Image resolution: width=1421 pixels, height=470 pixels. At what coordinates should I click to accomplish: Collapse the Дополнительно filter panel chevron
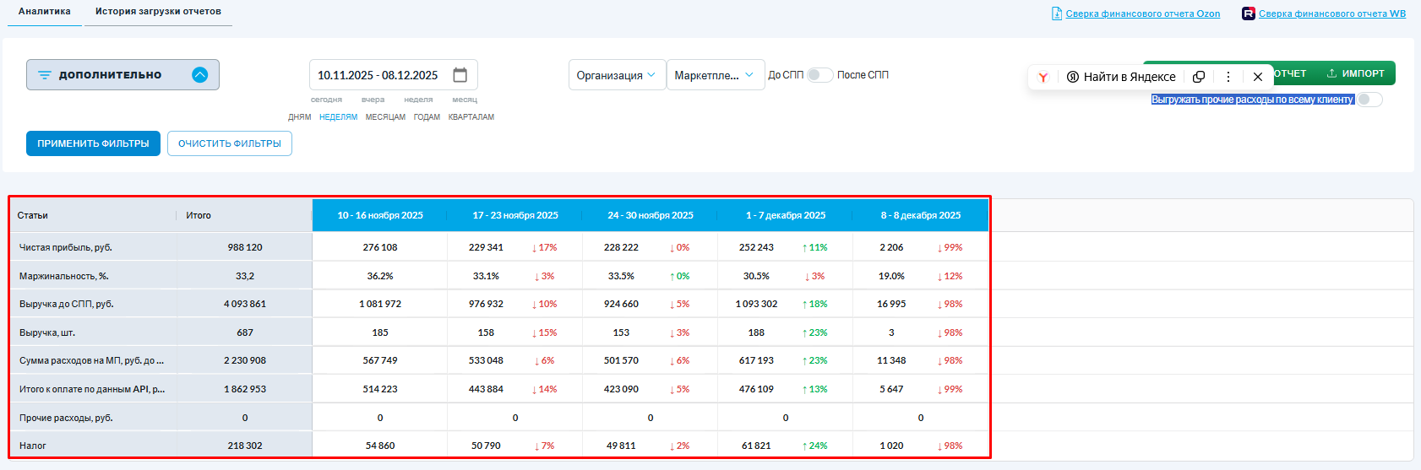coord(199,75)
